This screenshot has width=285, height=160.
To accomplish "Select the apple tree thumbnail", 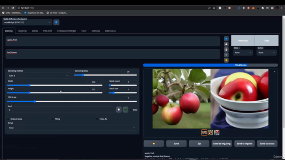I will coord(211,132).
